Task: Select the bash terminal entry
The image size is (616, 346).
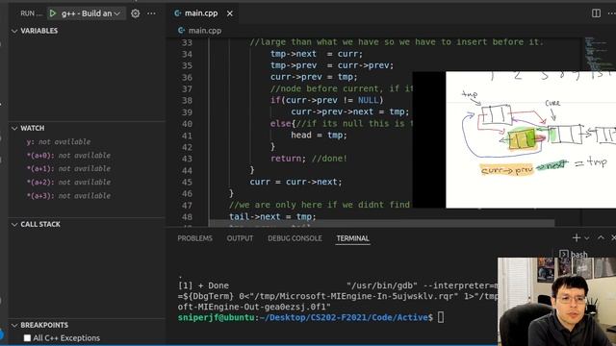Action: (575, 254)
